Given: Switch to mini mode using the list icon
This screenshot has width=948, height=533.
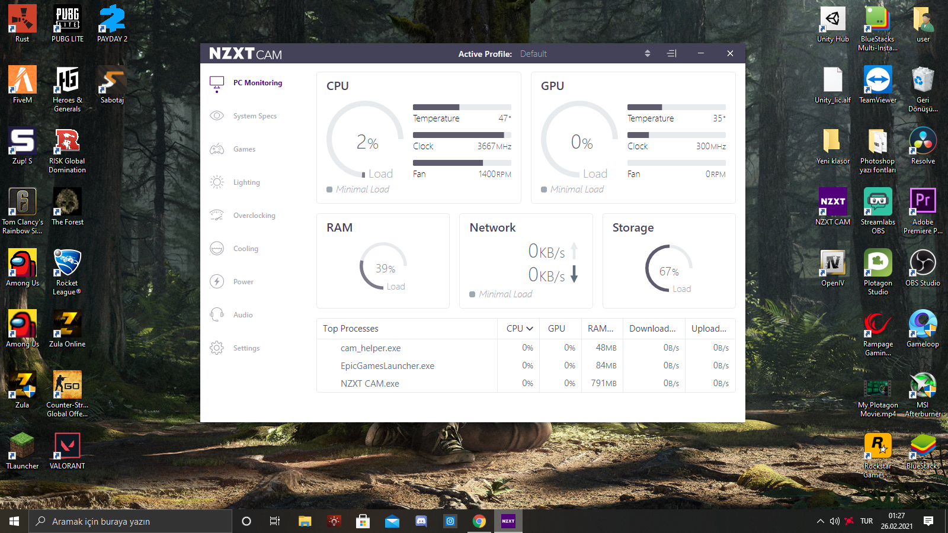Looking at the screenshot, I should (x=671, y=53).
